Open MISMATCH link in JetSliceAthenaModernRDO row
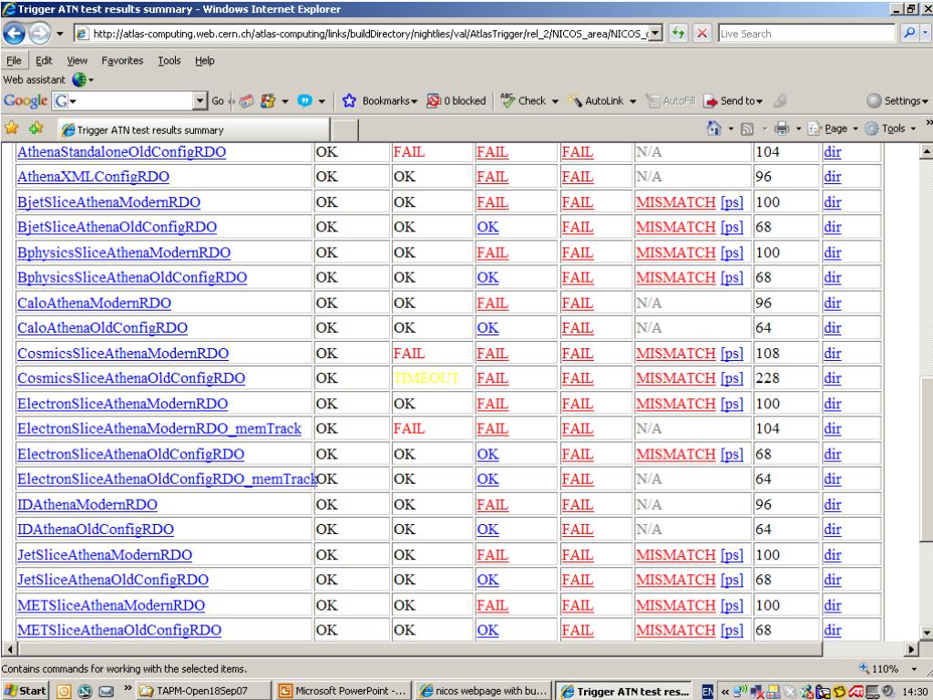 coord(675,555)
